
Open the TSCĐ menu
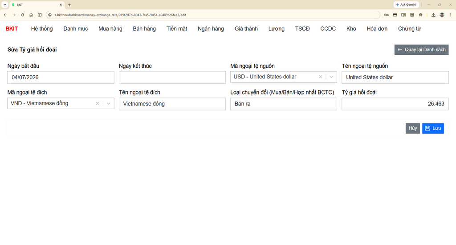pyautogui.click(x=302, y=29)
